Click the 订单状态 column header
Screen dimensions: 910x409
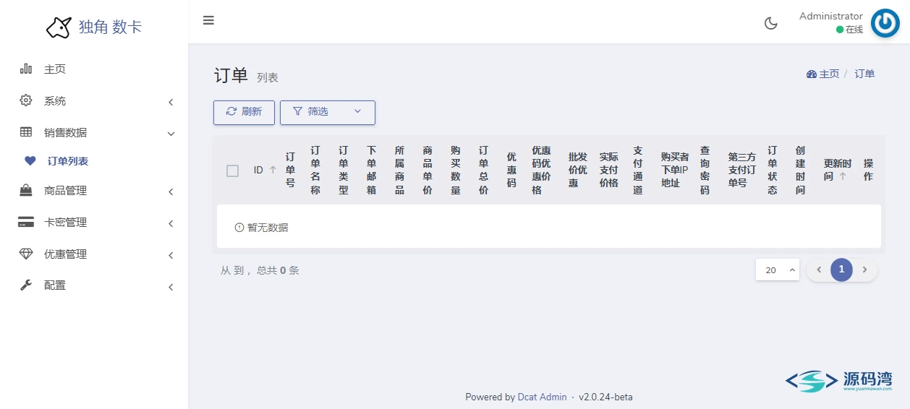point(773,170)
